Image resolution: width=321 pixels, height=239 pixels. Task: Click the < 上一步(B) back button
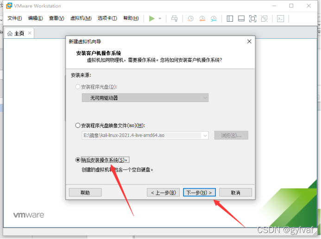[163, 192]
